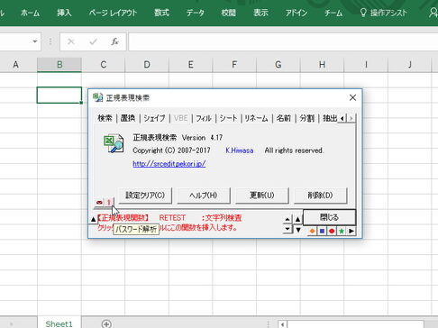The height and width of the screenshot is (328, 438).
Task: Open the 数式 ribbon tab
Action: (161, 13)
